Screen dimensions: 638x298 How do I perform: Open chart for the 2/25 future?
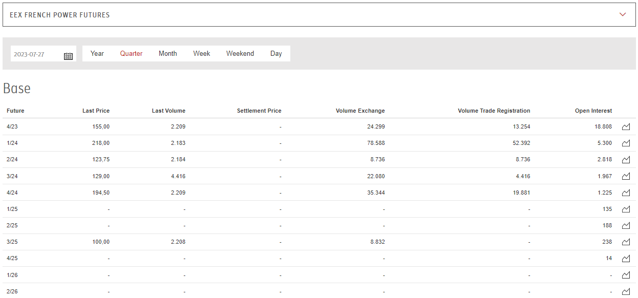click(x=626, y=225)
